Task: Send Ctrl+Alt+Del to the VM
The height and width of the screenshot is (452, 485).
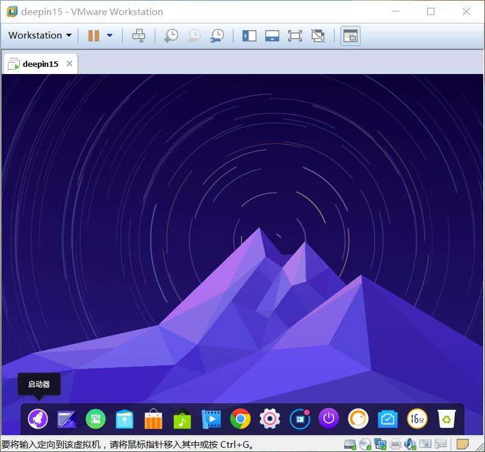Action: pos(138,36)
